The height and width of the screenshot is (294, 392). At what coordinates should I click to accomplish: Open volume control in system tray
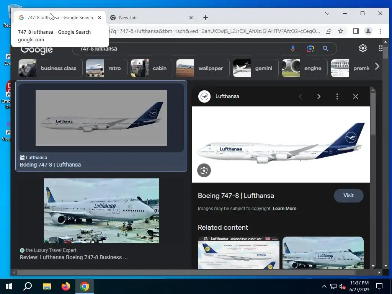[342, 286]
